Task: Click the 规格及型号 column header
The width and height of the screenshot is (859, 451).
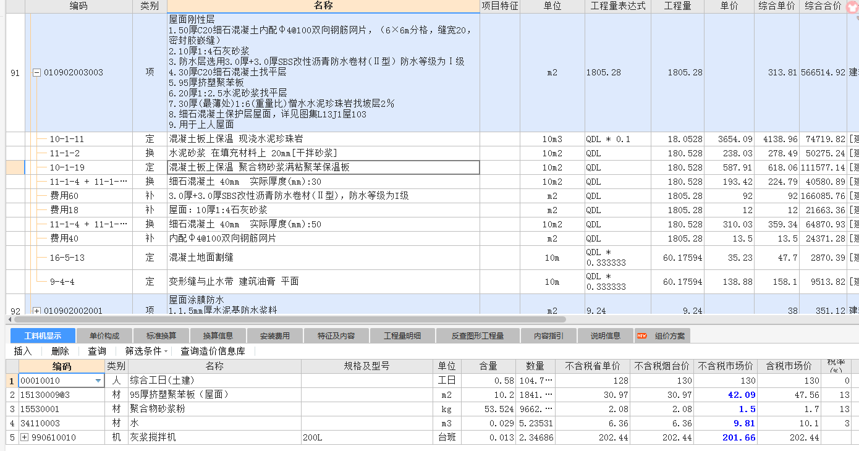Action: pos(366,366)
